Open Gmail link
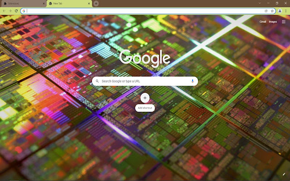 [263, 22]
